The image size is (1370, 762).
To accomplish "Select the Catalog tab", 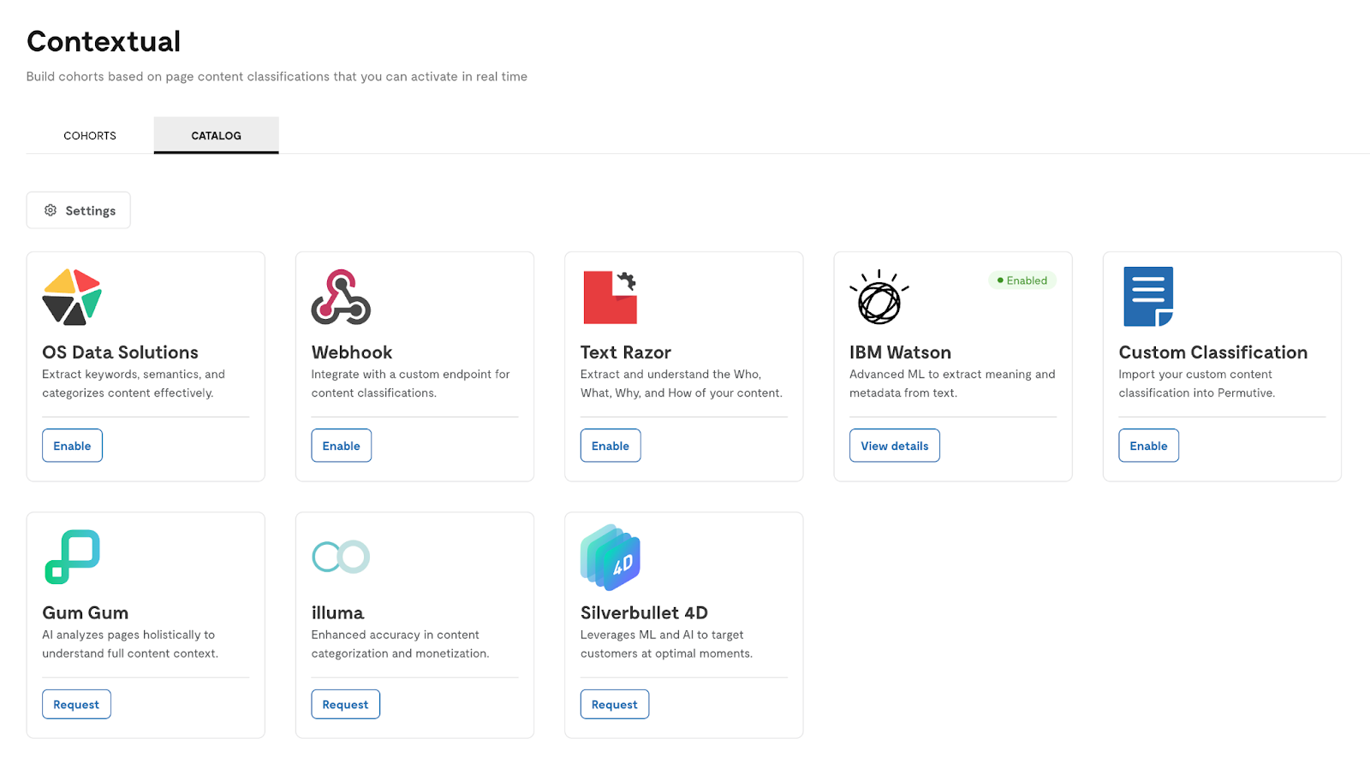I will tap(216, 135).
